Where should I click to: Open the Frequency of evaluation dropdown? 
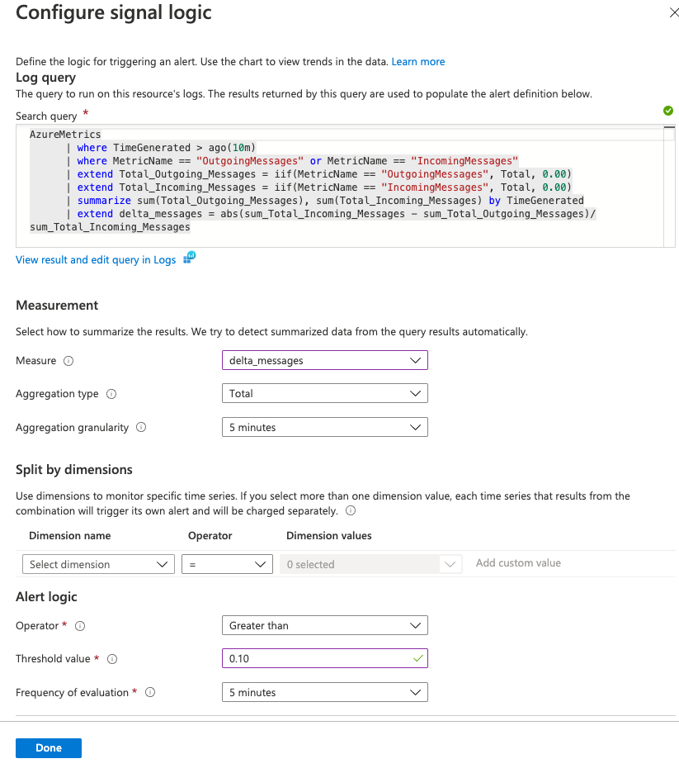tap(324, 692)
